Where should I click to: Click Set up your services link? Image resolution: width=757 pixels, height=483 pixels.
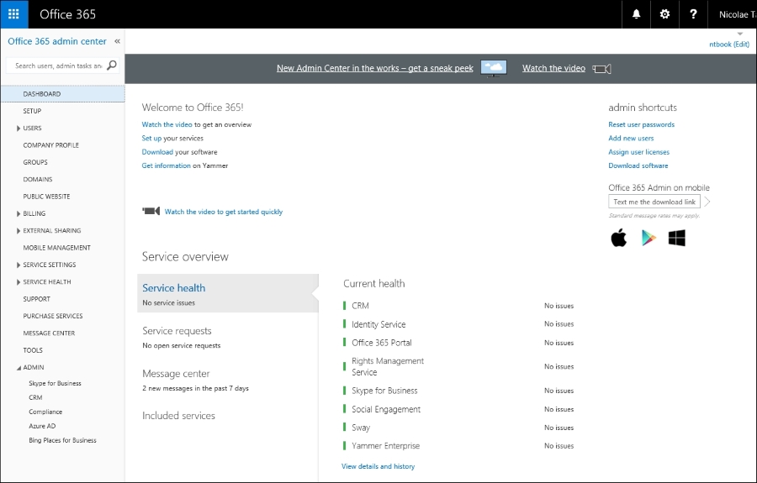coord(151,139)
